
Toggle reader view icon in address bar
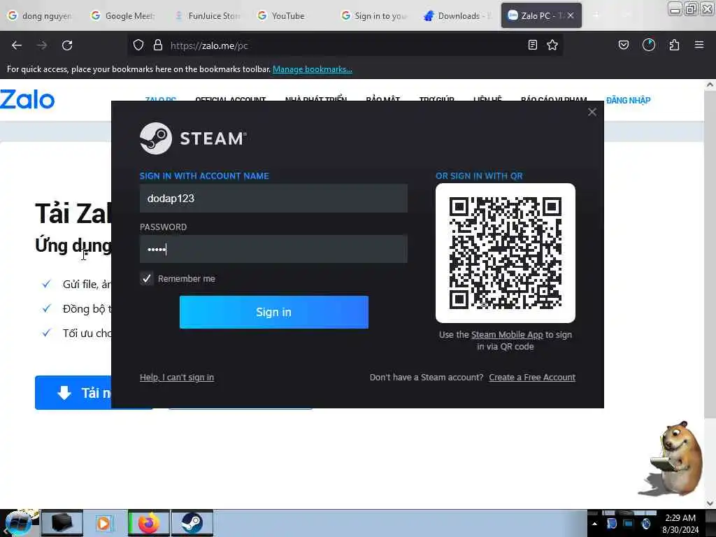coord(532,45)
